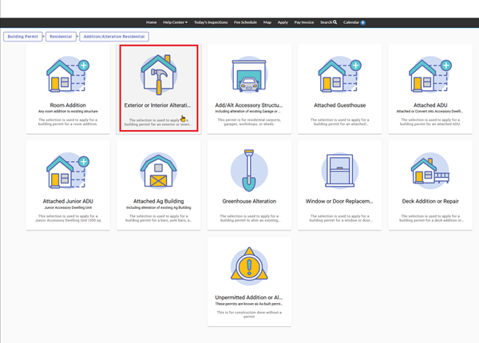Screen dimensions: 479x343
Task: Select the Greenhouse Alteration shovel icon
Action: (249, 171)
